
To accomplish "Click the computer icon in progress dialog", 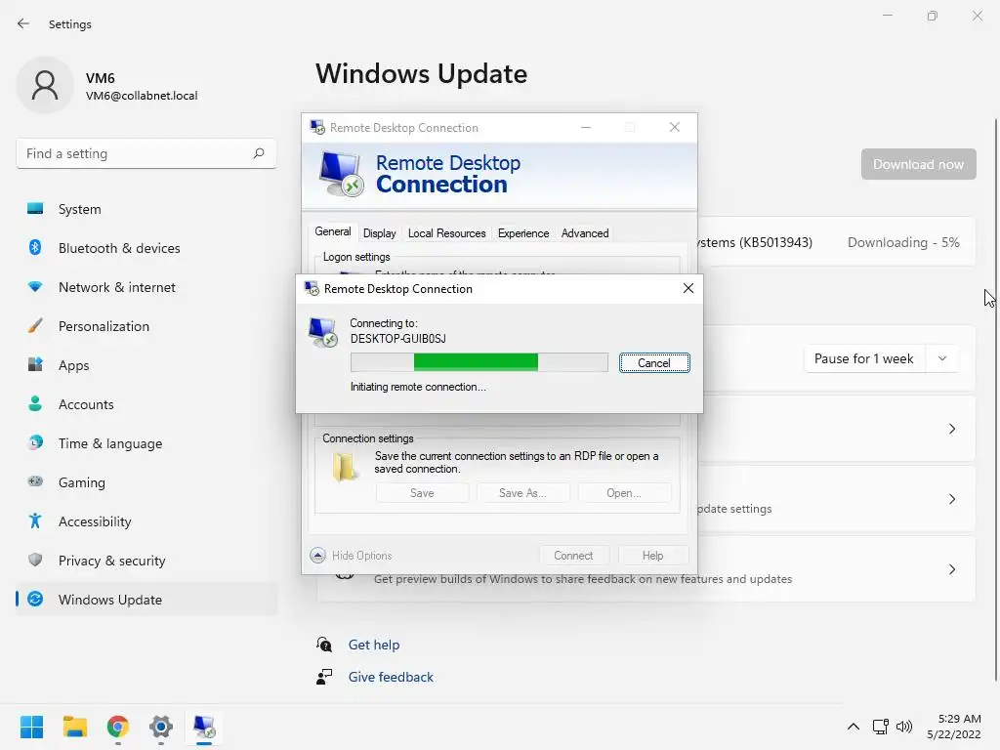I will tap(322, 332).
